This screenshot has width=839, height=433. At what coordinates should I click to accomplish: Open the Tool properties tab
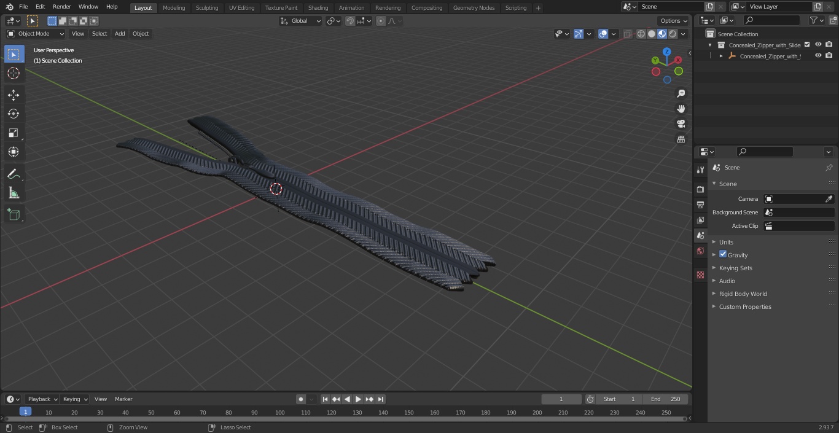click(700, 170)
